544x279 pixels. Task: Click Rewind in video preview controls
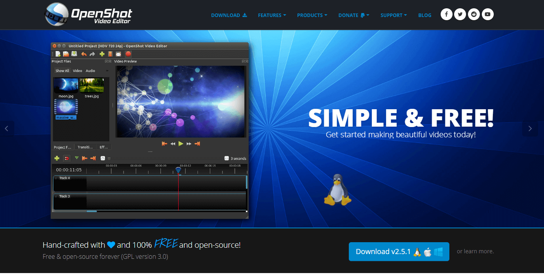click(x=173, y=144)
